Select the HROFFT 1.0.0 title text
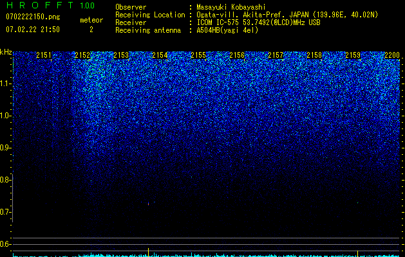Viewport: 405px width, 257px height. coord(51,5)
